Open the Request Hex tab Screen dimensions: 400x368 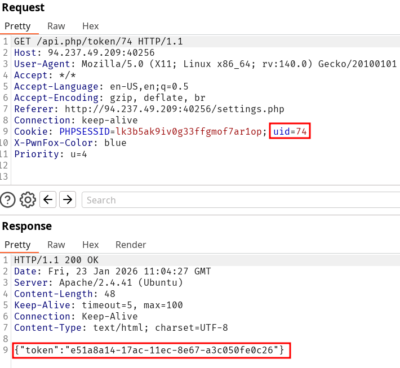click(90, 26)
